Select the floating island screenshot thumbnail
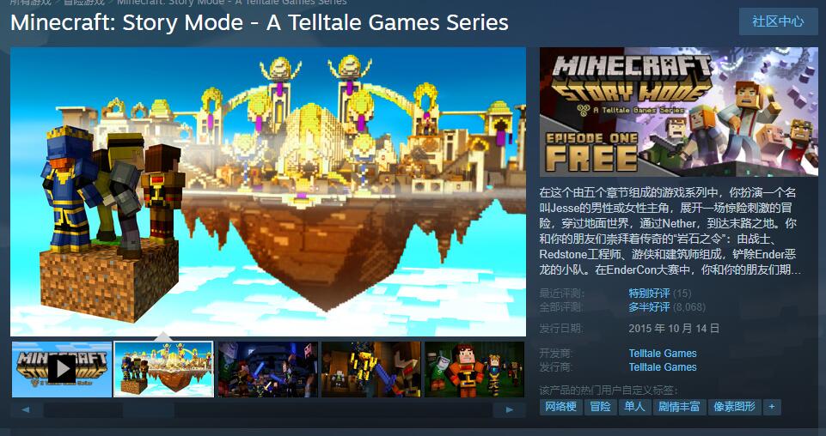 pyautogui.click(x=164, y=369)
